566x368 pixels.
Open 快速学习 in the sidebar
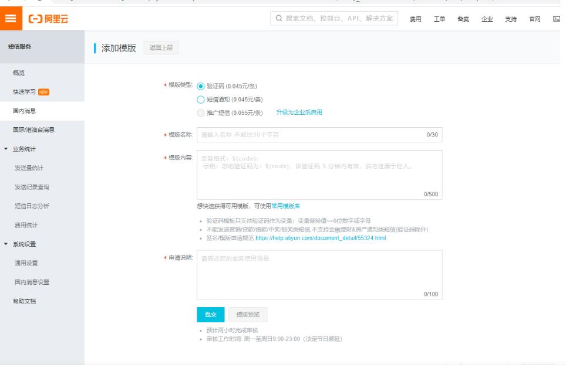pyautogui.click(x=25, y=92)
